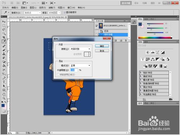Add a Vibrance adjustment
This screenshot has height=135, width=180.
(143, 59)
